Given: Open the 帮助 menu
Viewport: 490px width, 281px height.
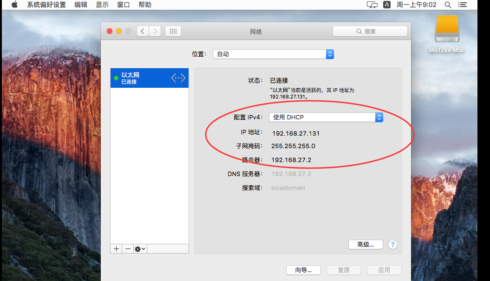Looking at the screenshot, I should (x=145, y=5).
